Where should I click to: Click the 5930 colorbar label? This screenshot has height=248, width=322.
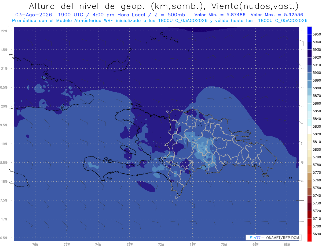pos(317,50)
